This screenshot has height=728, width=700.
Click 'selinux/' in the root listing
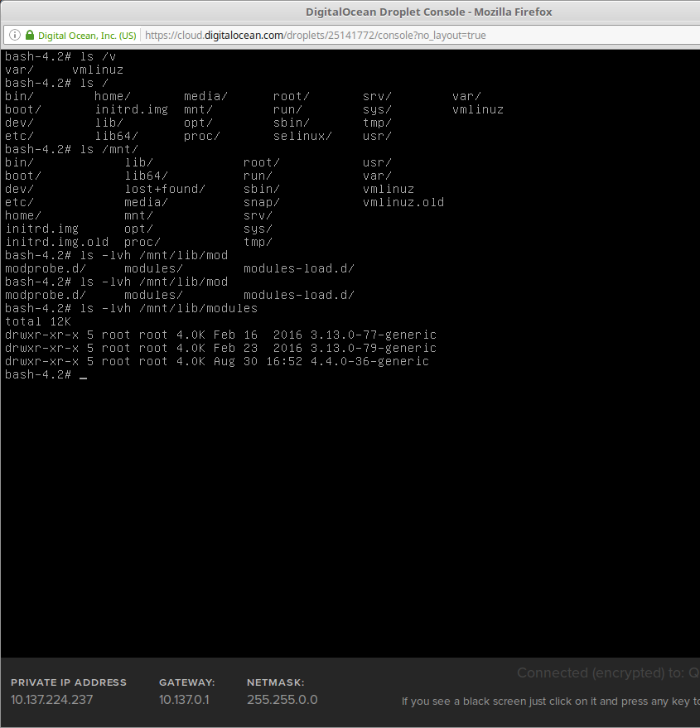[302, 136]
